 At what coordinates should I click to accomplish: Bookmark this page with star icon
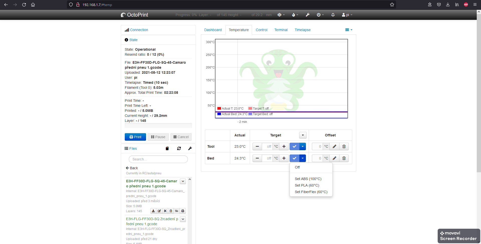[x=392, y=5]
